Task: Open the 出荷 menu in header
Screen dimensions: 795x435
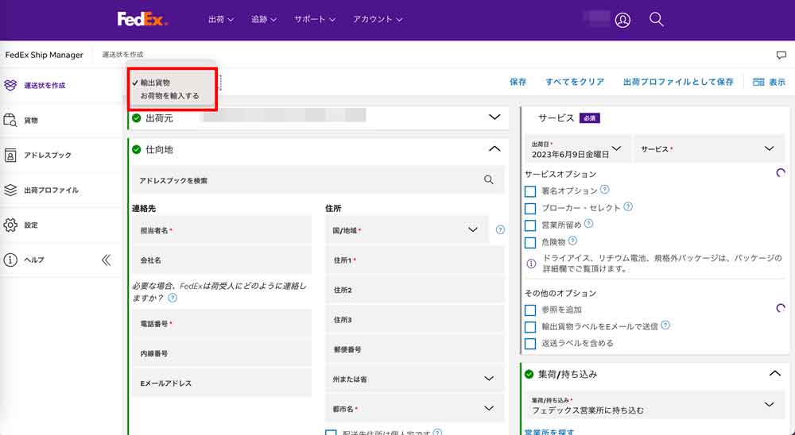Action: coord(220,19)
